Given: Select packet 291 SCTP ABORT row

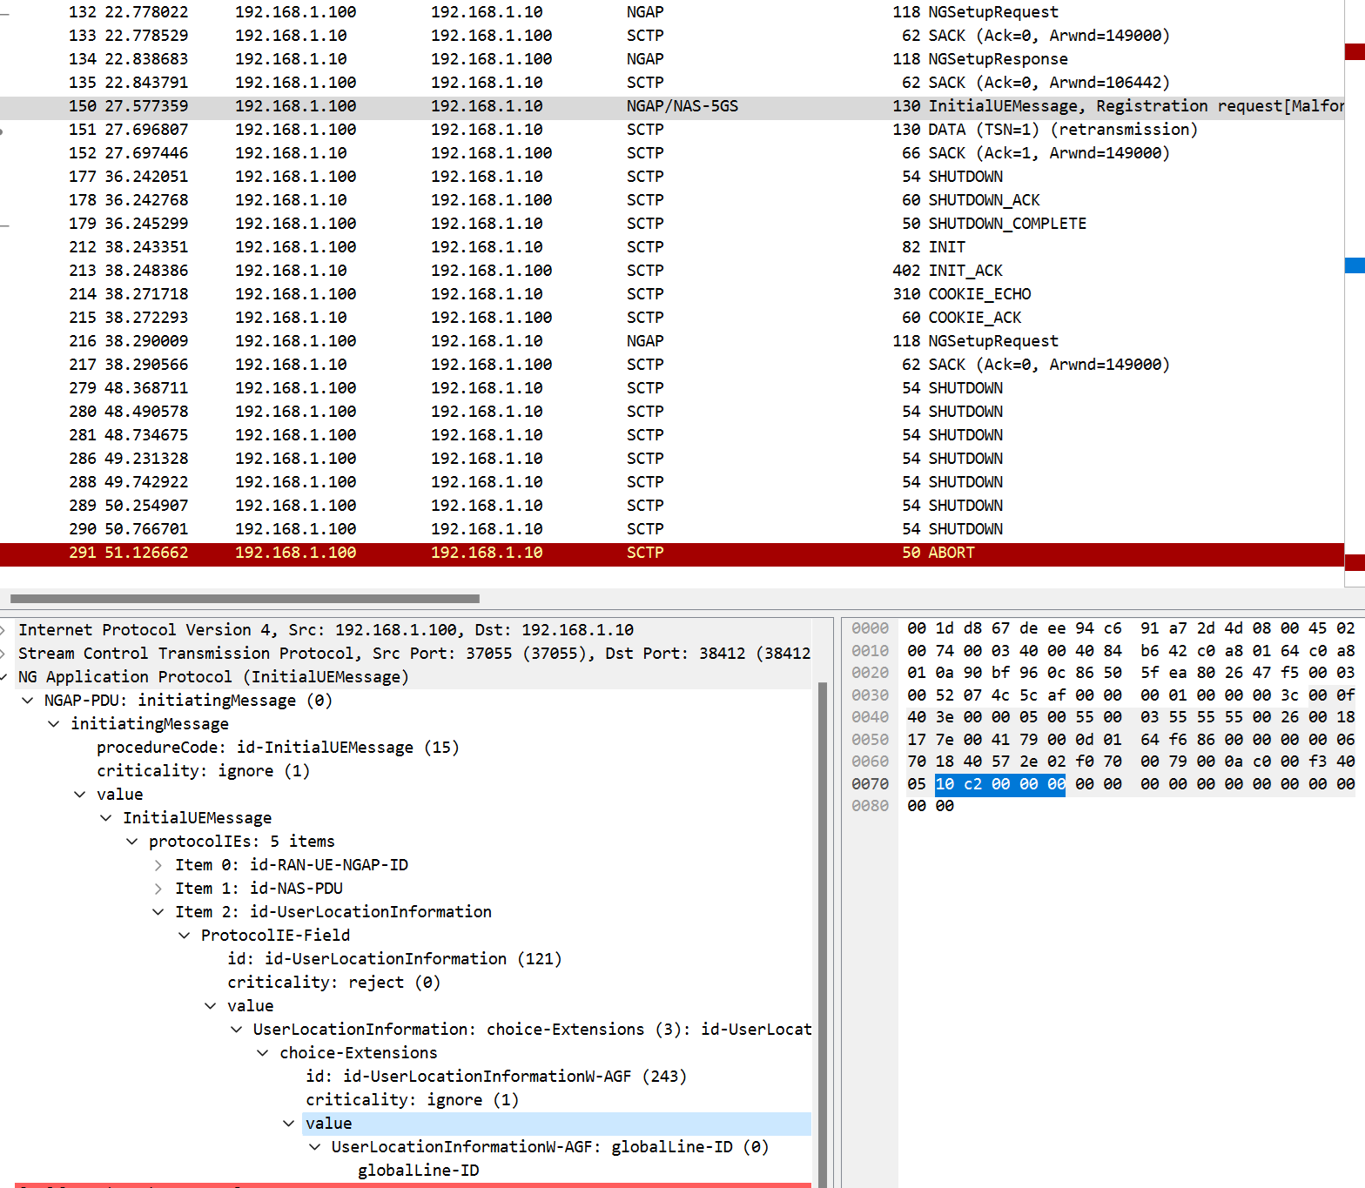Looking at the screenshot, I should point(522,553).
